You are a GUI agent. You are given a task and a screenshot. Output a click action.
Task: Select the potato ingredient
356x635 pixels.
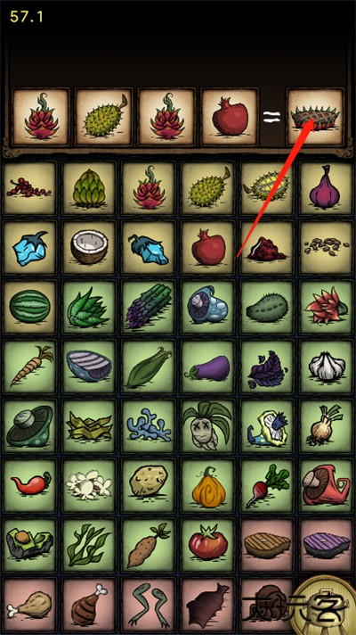click(x=149, y=485)
